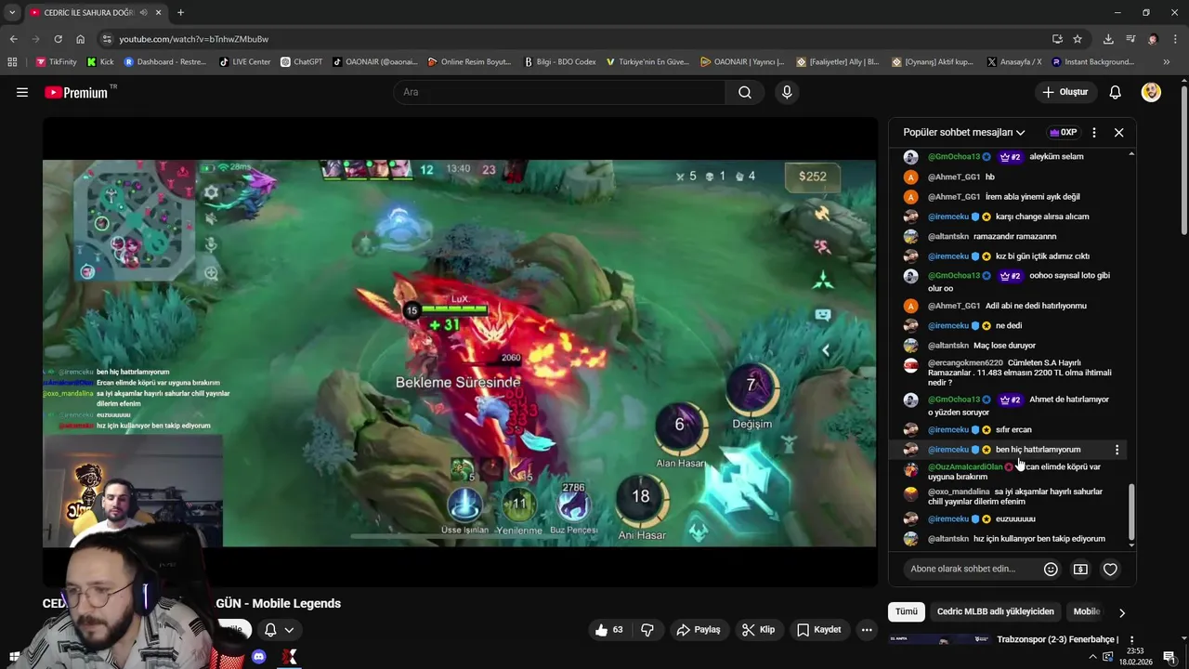
Task: Open the YouTube hamburger guide menu
Action: (x=22, y=92)
